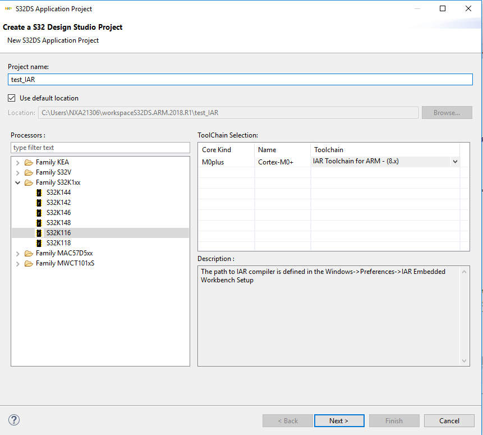Click the Description text about IAR compiler
The width and height of the screenshot is (483, 435).
click(323, 276)
